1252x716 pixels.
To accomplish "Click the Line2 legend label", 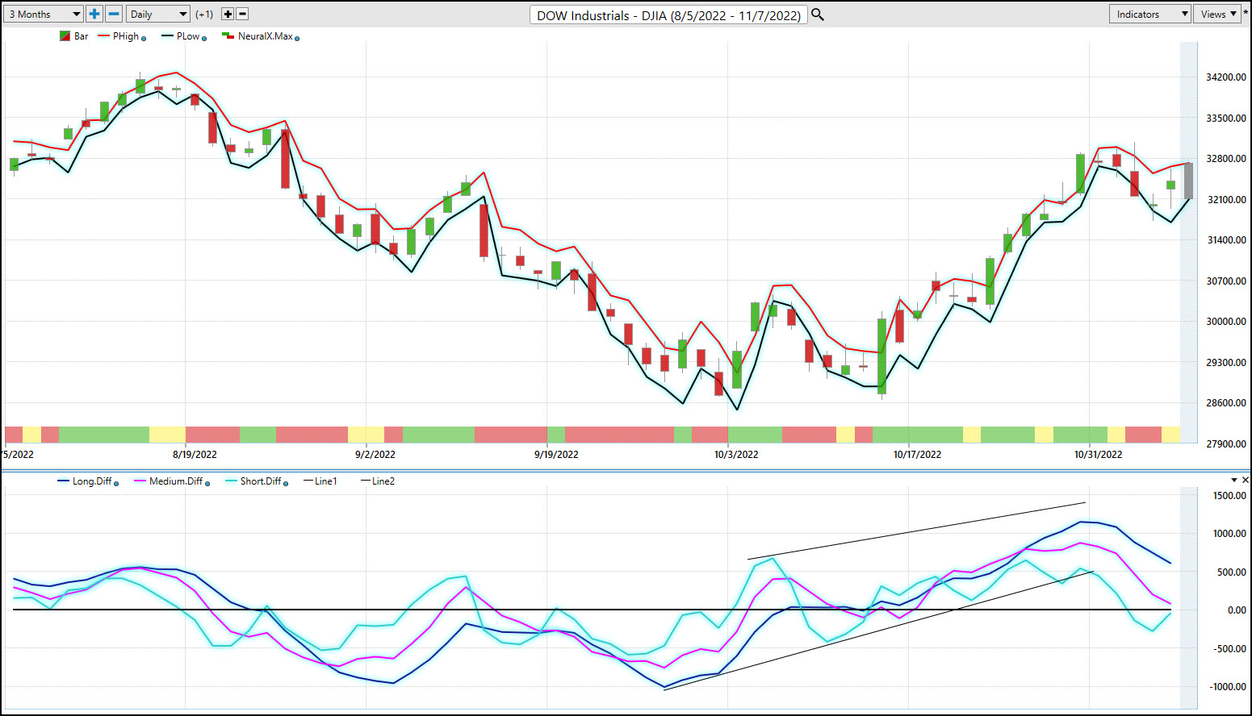I will tap(383, 481).
